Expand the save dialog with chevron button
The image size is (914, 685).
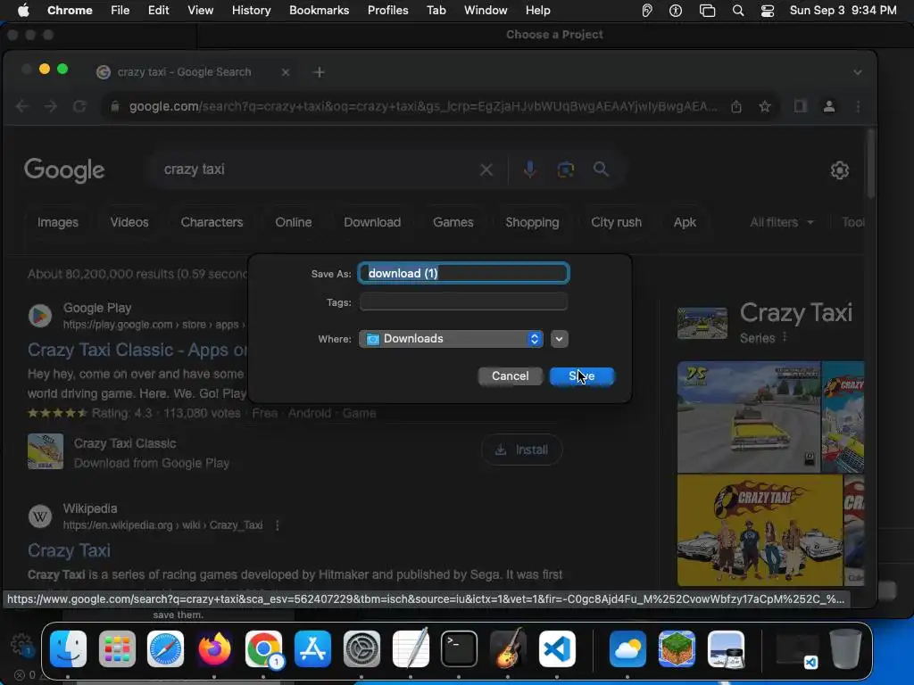click(559, 338)
